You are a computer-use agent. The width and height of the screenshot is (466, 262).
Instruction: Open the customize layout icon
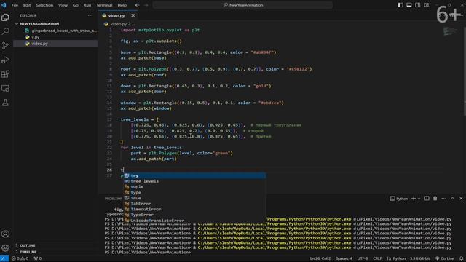click(427, 5)
